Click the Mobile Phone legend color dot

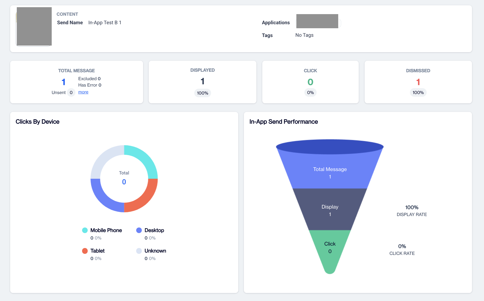pyautogui.click(x=85, y=230)
